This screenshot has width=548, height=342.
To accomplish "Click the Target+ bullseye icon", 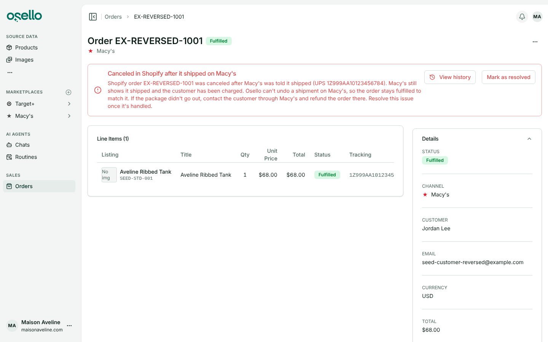I will 9,104.
